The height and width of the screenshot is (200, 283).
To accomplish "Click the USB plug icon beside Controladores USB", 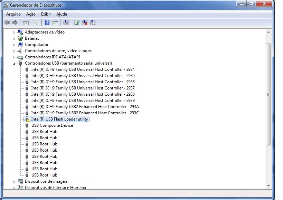I will tap(20, 63).
